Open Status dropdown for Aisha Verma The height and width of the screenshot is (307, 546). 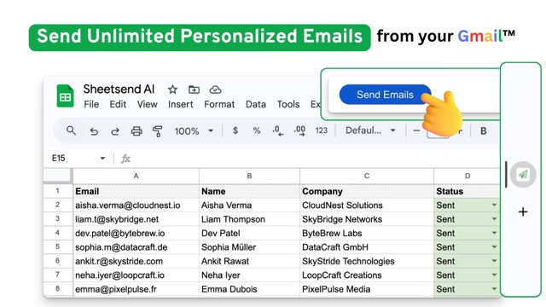[494, 205]
